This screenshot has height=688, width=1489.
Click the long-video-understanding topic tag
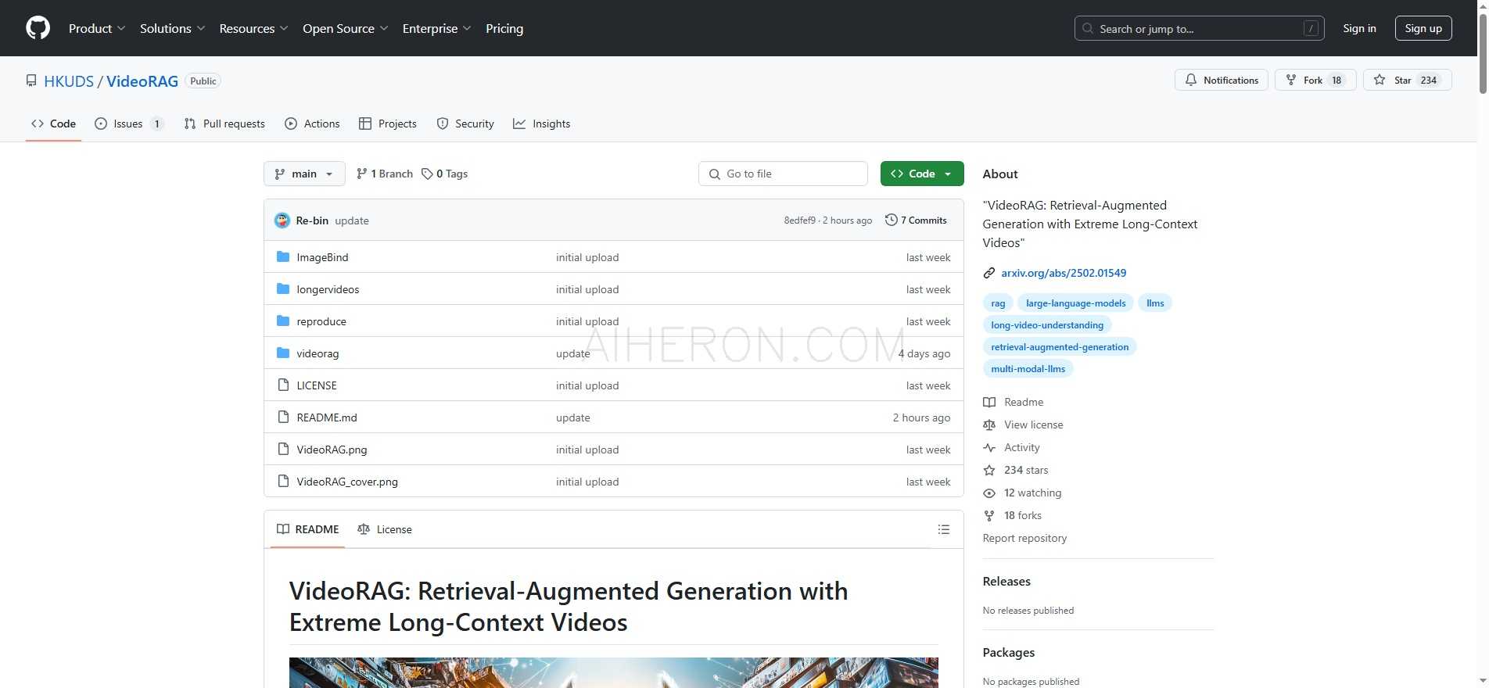(x=1047, y=325)
